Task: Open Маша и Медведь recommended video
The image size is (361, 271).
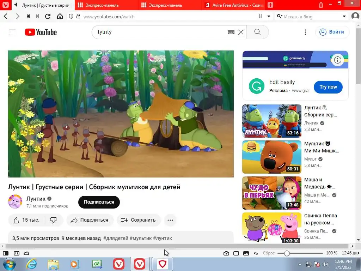Action: pos(272,193)
